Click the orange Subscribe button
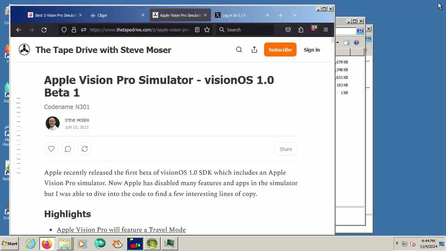The image size is (446, 251). [280, 50]
